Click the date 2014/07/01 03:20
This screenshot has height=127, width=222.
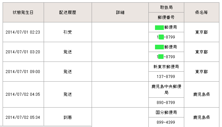pyautogui.click(x=23, y=52)
